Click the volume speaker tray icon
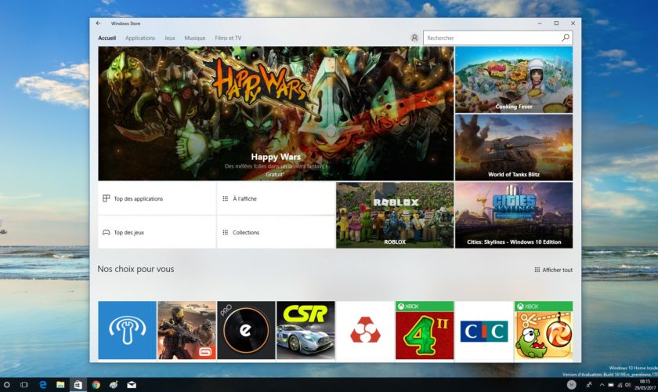This screenshot has height=392, width=658. 627,384
